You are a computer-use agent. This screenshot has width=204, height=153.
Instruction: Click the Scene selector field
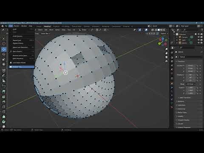(x=158, y=26)
